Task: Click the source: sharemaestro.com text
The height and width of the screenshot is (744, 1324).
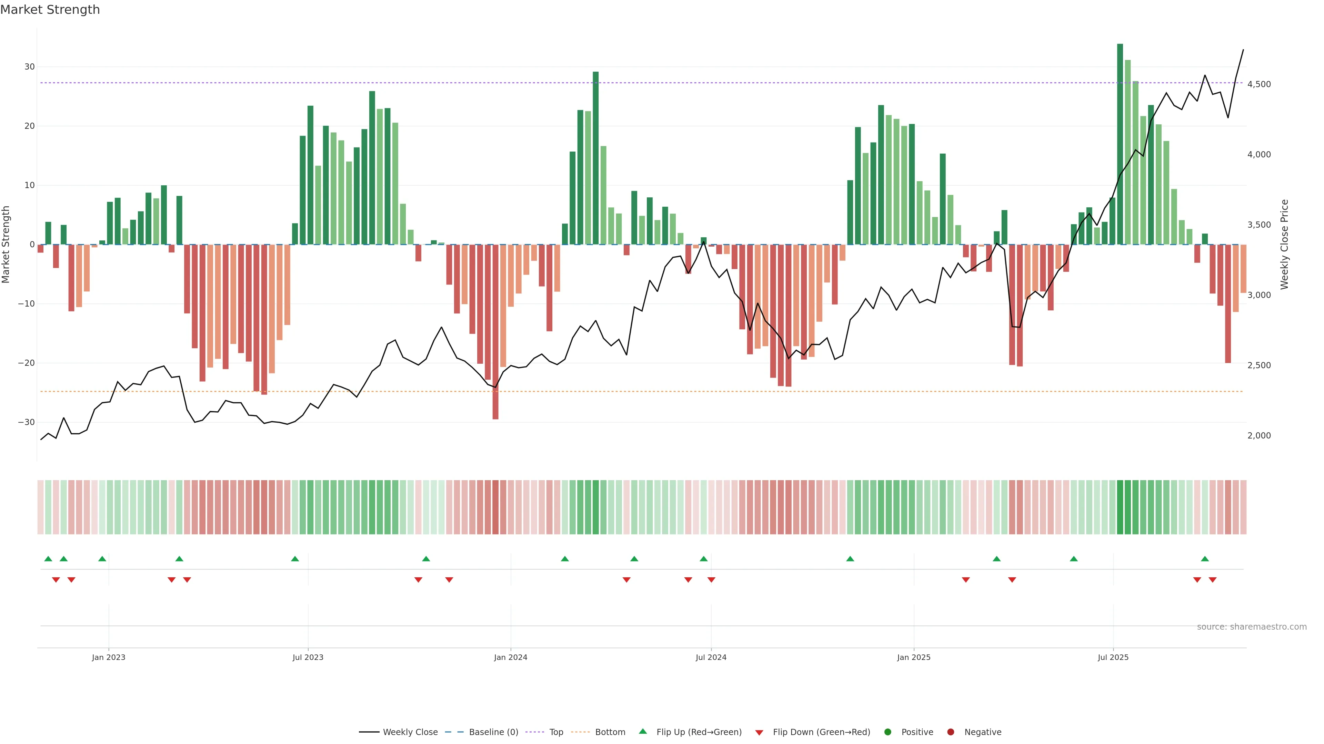Action: 1252,627
